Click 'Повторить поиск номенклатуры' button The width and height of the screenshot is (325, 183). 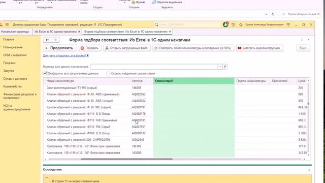[x=193, y=48]
